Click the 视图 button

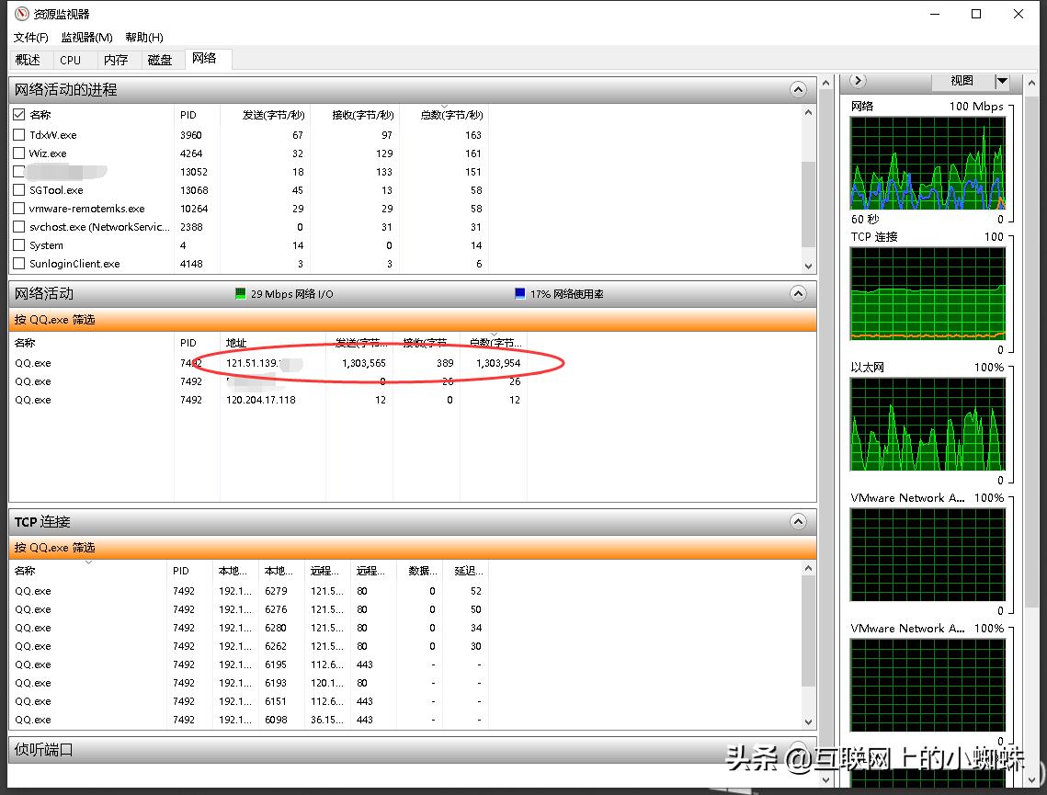point(962,81)
